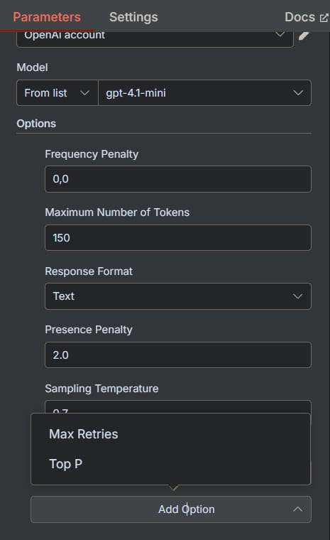The image size is (330, 540).
Task: Open the gpt-4.1-mini model dropdown
Action: click(205, 92)
